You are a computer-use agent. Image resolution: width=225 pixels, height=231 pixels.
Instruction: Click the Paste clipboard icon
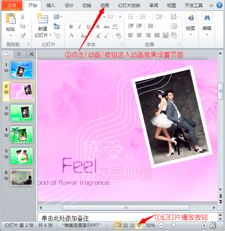coord(10,18)
